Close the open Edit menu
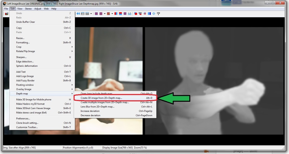Viewport: 289px width, 154px height. click(12, 9)
